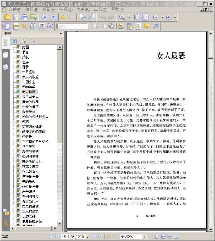Click into the 查找 find text field

pyautogui.click(x=73, y=26)
